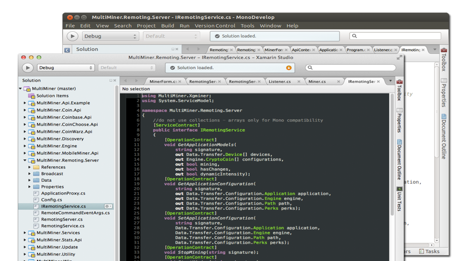Close the MinerForm.cs tab in Xamarin Studio
464x261 pixels.
[x=180, y=81]
